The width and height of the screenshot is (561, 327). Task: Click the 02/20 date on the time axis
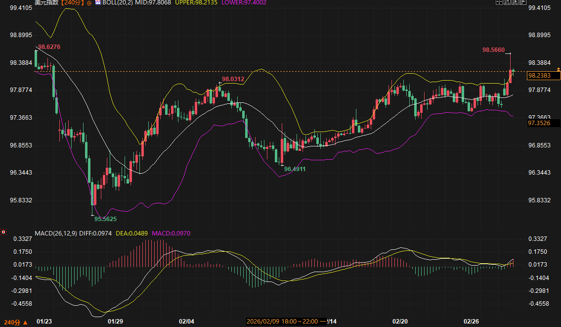pyautogui.click(x=399, y=322)
